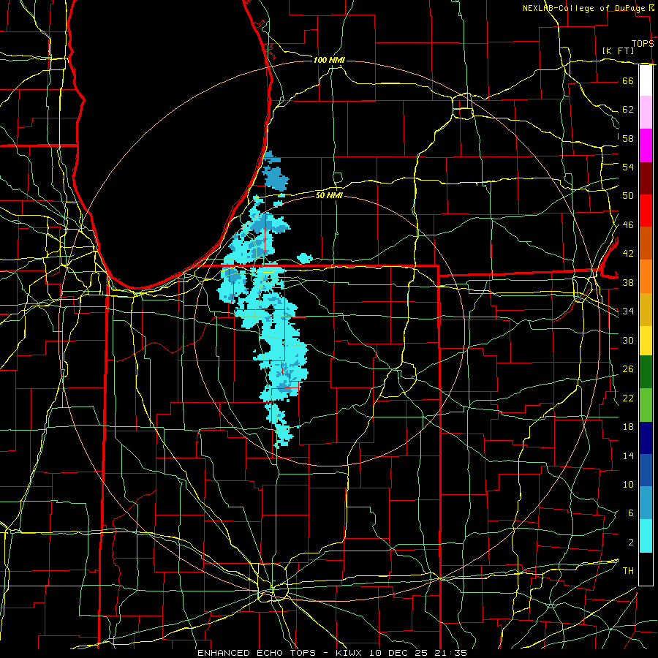Click the 21:35 time stamp
The image size is (658, 658).
(452, 653)
